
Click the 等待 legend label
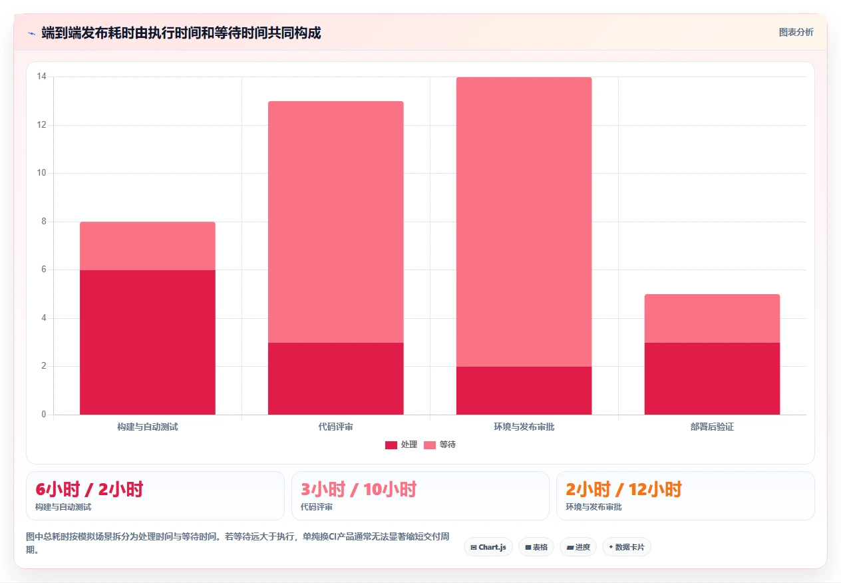448,445
